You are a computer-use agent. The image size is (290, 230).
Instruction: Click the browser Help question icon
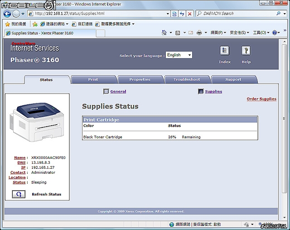(x=275, y=33)
